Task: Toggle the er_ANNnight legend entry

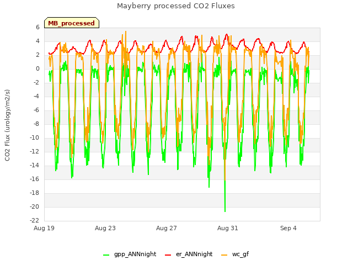Action: [189, 254]
